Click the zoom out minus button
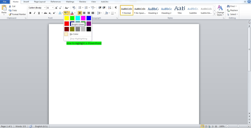 (227, 126)
